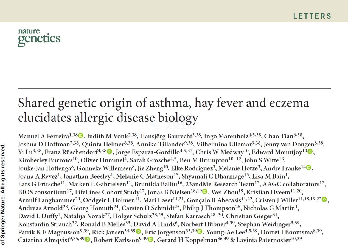Click ORCID icon next to Manuel A Ferreira

81,135
